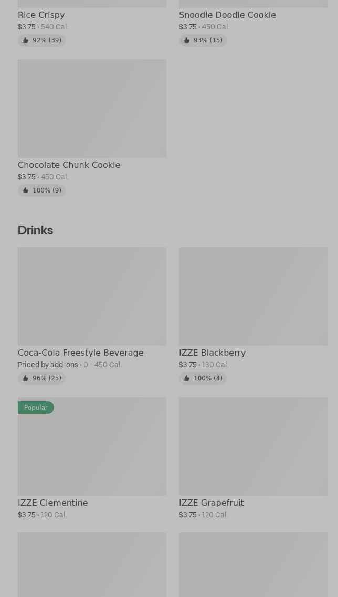This screenshot has width=338, height=597.
Task: Select the Chocolate Chunk Cookie title
Action: click(x=69, y=165)
